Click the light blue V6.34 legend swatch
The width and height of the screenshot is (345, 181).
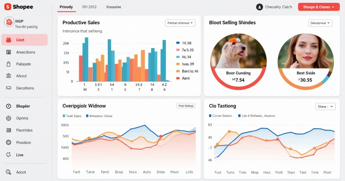click(178, 57)
